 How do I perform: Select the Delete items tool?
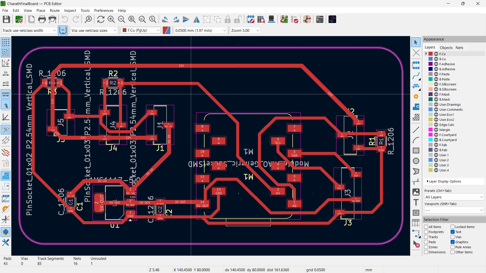tap(416, 244)
